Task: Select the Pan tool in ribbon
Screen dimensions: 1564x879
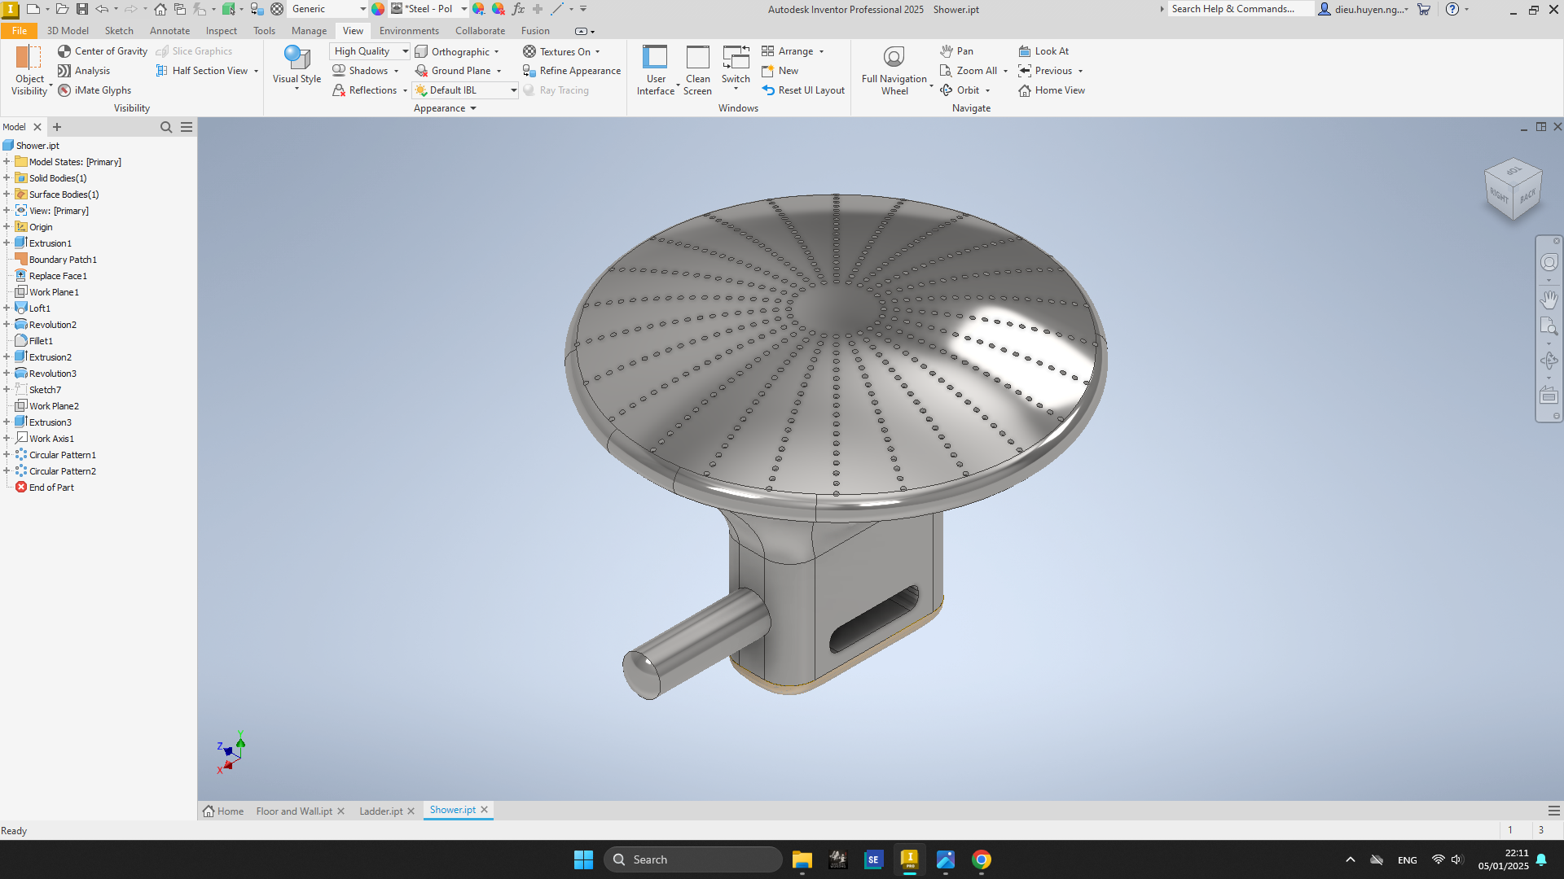Action: pos(956,51)
